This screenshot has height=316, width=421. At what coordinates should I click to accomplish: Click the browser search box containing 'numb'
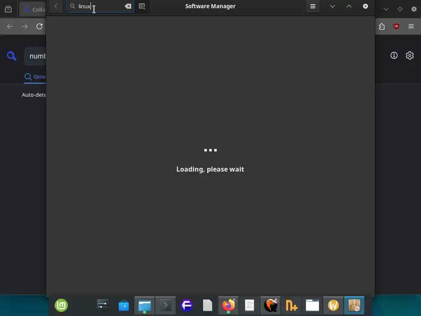click(x=35, y=56)
